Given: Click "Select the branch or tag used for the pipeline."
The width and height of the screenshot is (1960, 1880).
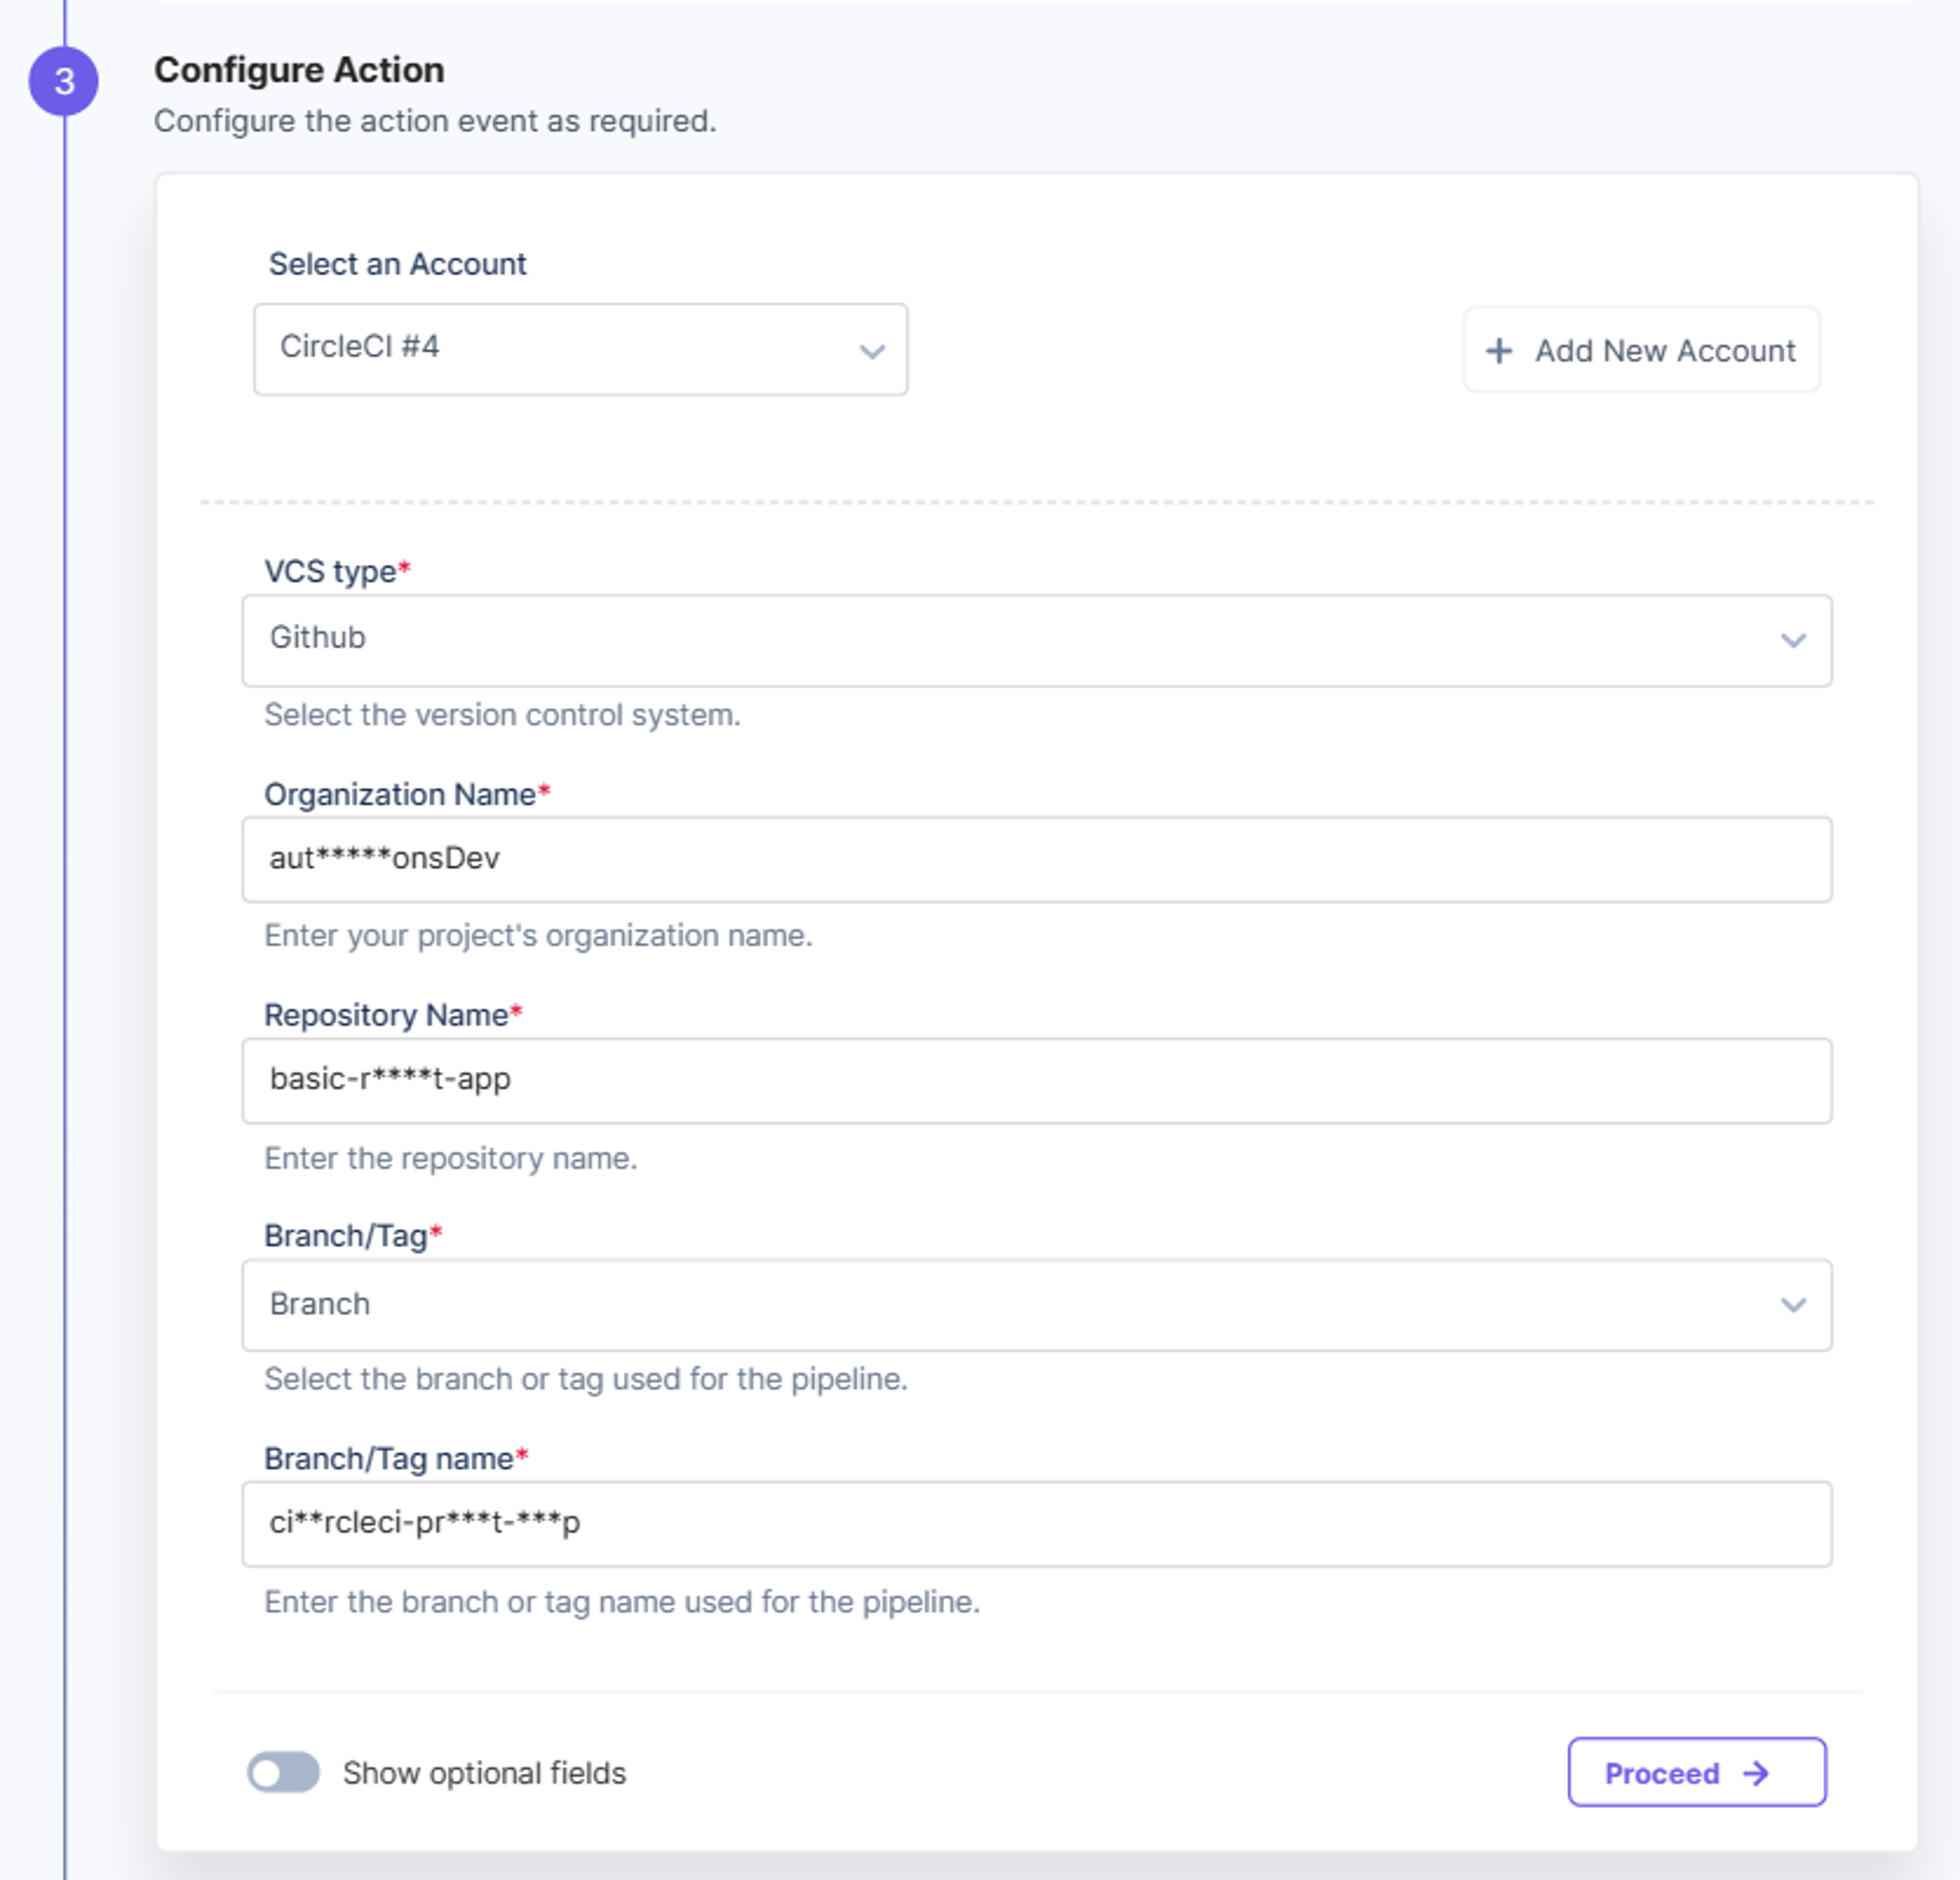Looking at the screenshot, I should [585, 1379].
